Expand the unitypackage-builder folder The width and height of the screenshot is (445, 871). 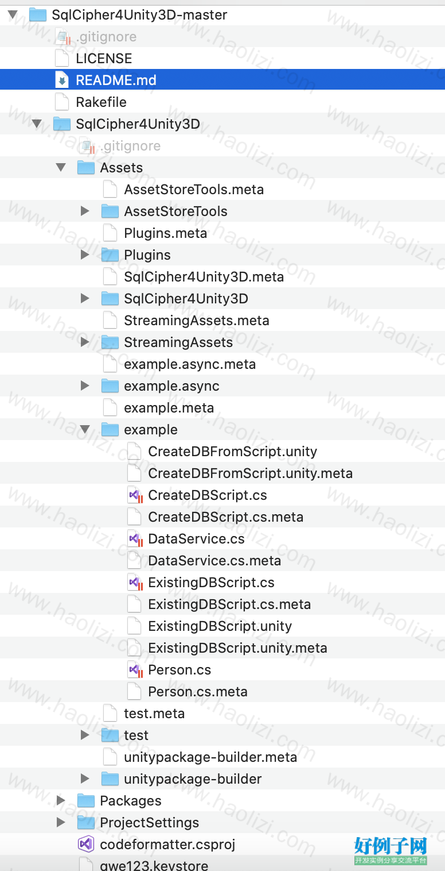tap(85, 779)
